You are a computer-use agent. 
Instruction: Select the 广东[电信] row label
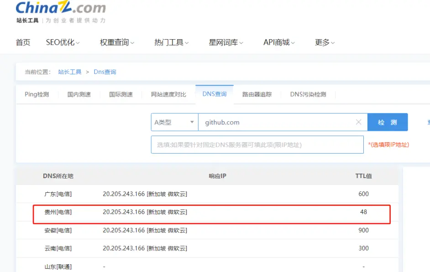pyautogui.click(x=58, y=194)
